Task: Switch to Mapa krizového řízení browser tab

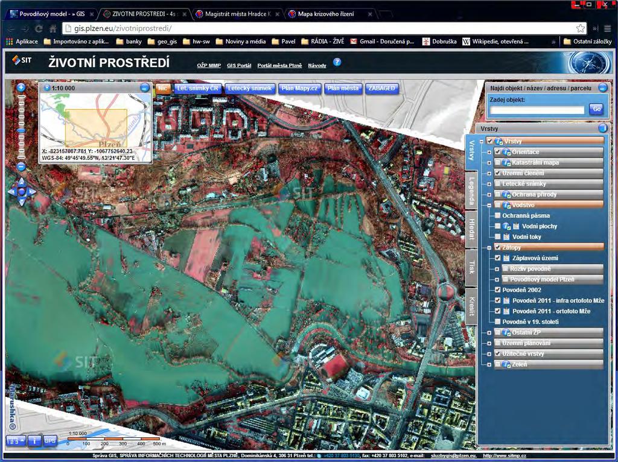Action: click(330, 14)
